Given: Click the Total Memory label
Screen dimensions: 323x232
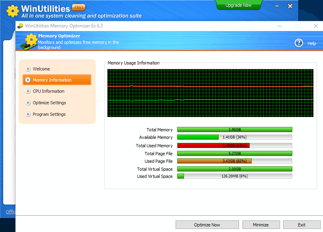Looking at the screenshot, I should 159,130.
